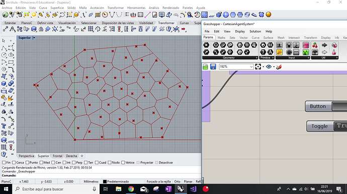Toggle the True value on the Toggle component
347x194 pixels.
(340, 126)
